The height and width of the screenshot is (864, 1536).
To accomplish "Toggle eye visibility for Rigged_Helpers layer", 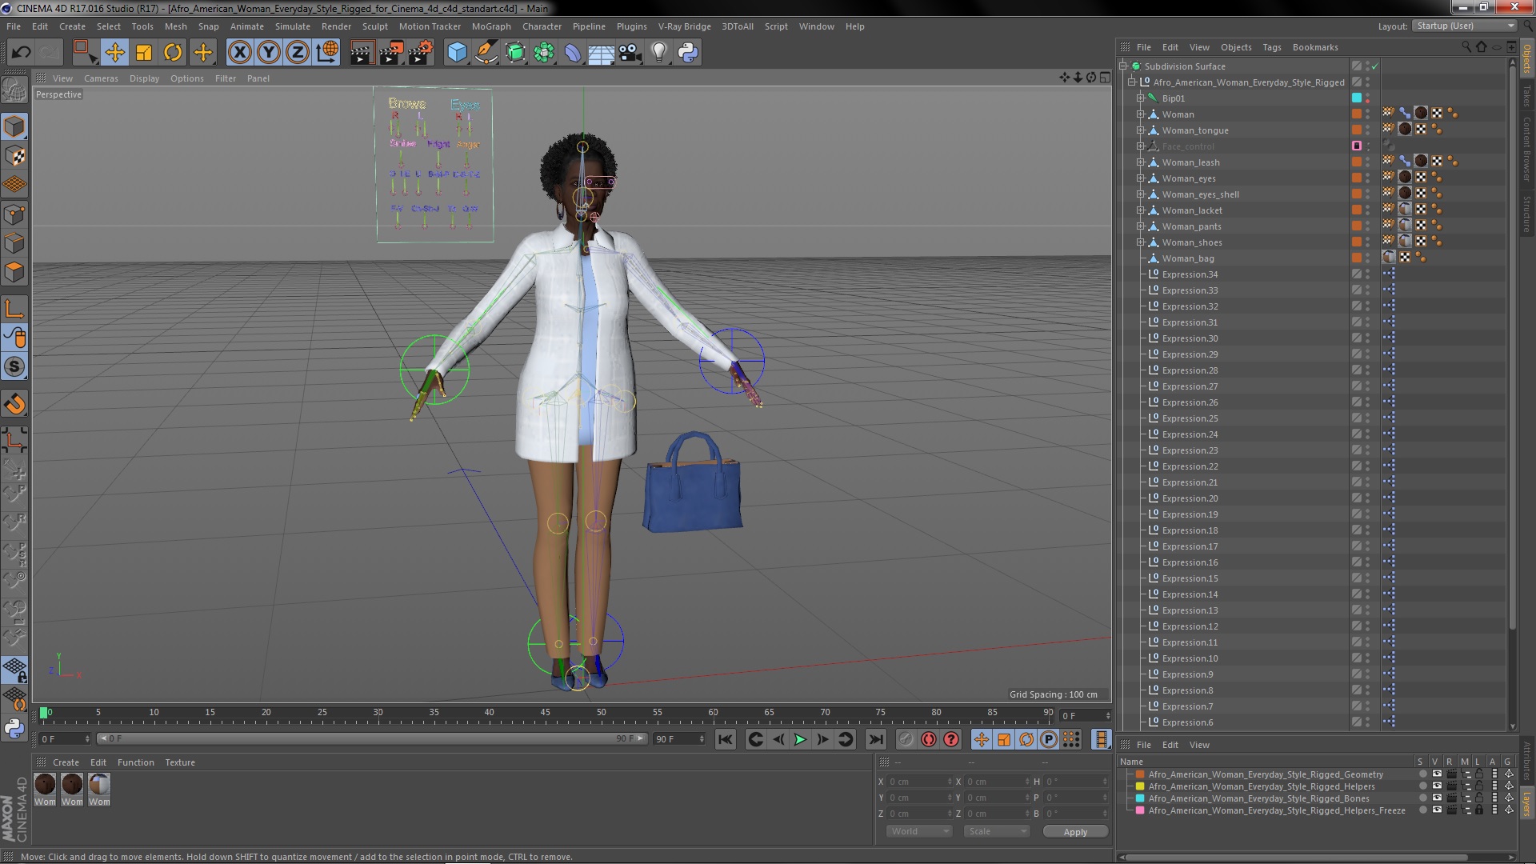I will [x=1437, y=786].
